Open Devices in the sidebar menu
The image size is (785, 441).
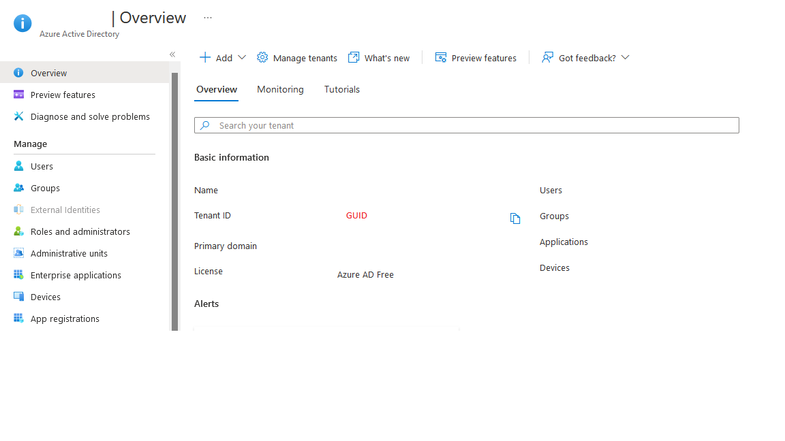point(84,297)
